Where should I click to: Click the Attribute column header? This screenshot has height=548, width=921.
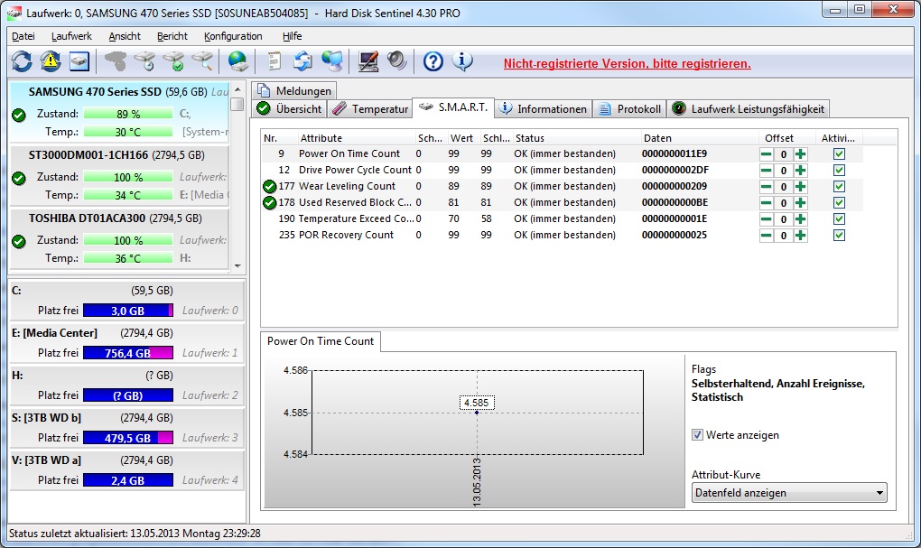point(356,138)
